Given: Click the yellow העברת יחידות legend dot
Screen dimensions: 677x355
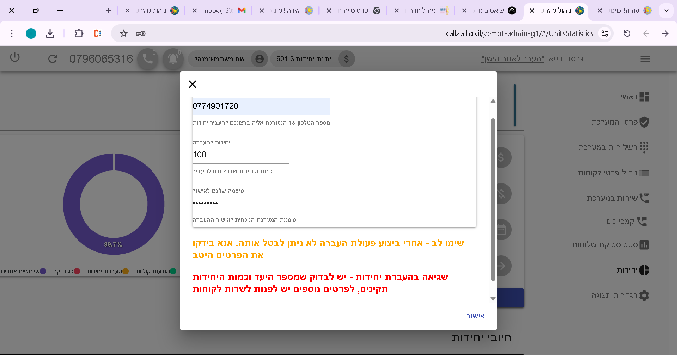Looking at the screenshot, I should tap(126, 271).
